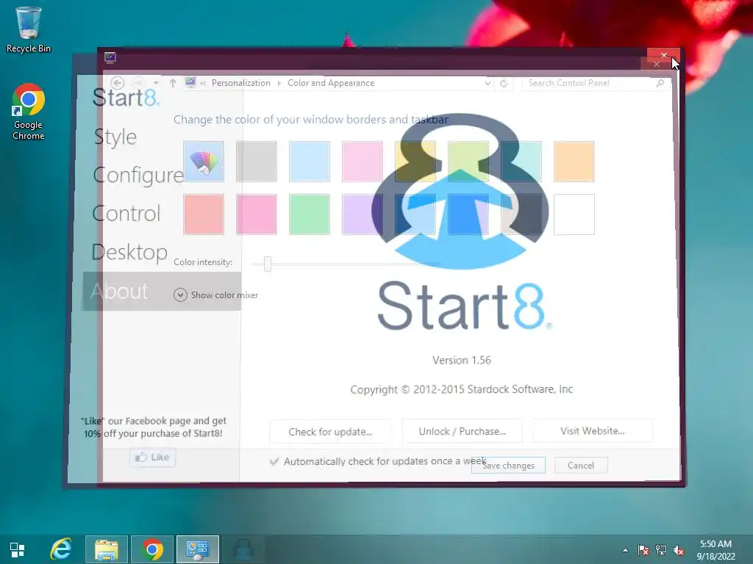Click Visit Website button
753x564 pixels.
(593, 430)
